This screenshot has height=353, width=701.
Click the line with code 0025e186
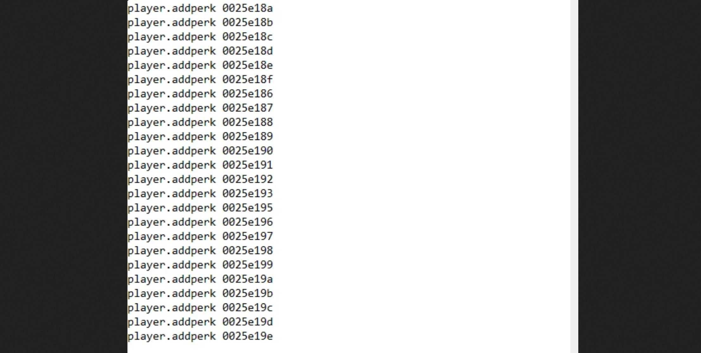click(x=200, y=94)
